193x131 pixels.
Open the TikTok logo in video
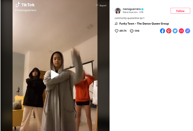click(25, 5)
